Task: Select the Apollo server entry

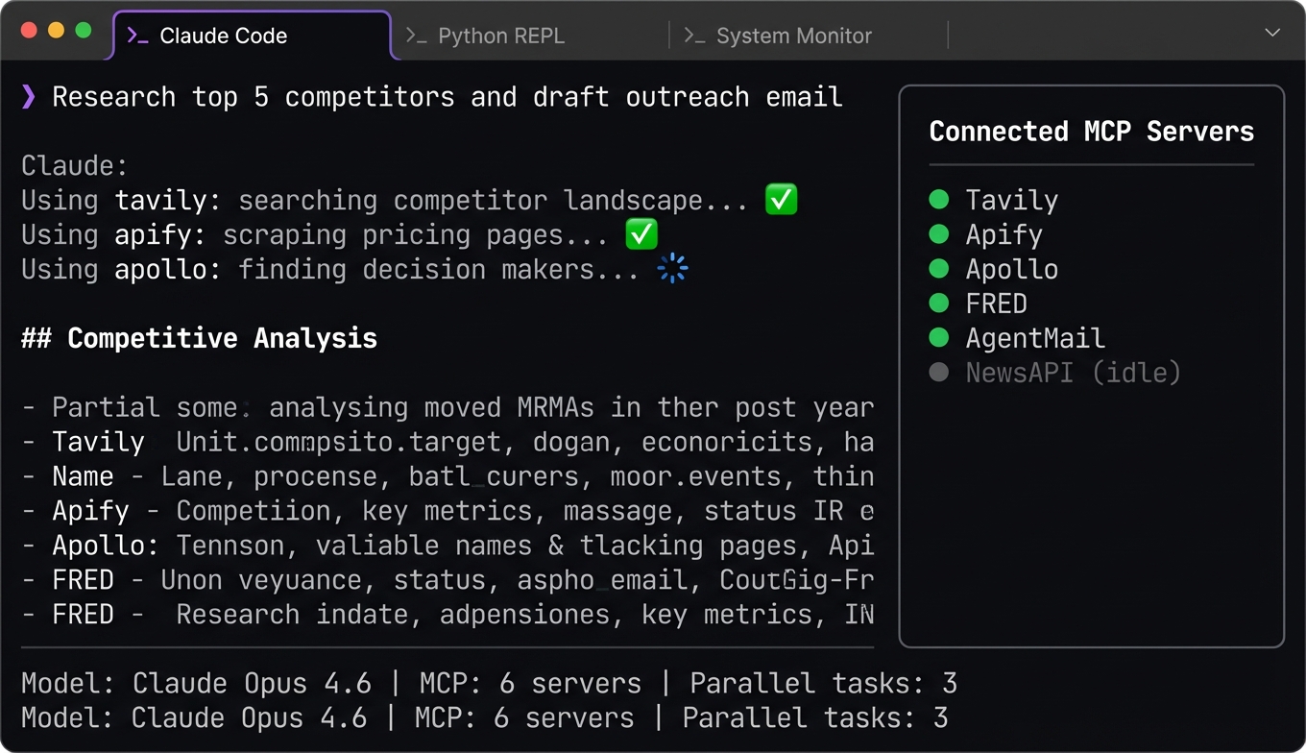Action: tap(1011, 269)
